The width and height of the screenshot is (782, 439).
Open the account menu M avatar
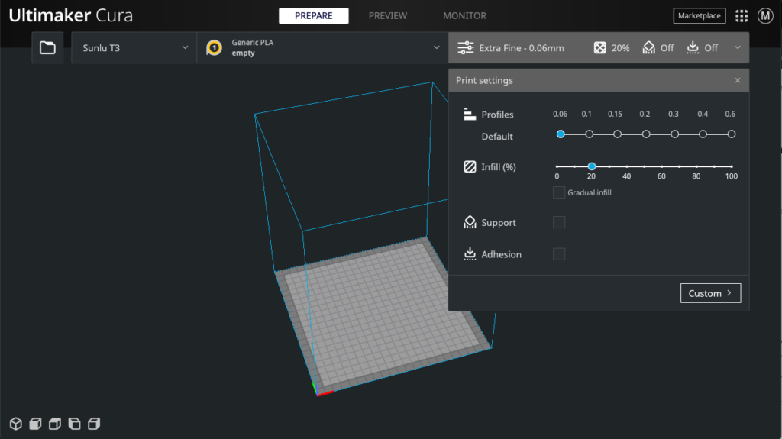765,16
